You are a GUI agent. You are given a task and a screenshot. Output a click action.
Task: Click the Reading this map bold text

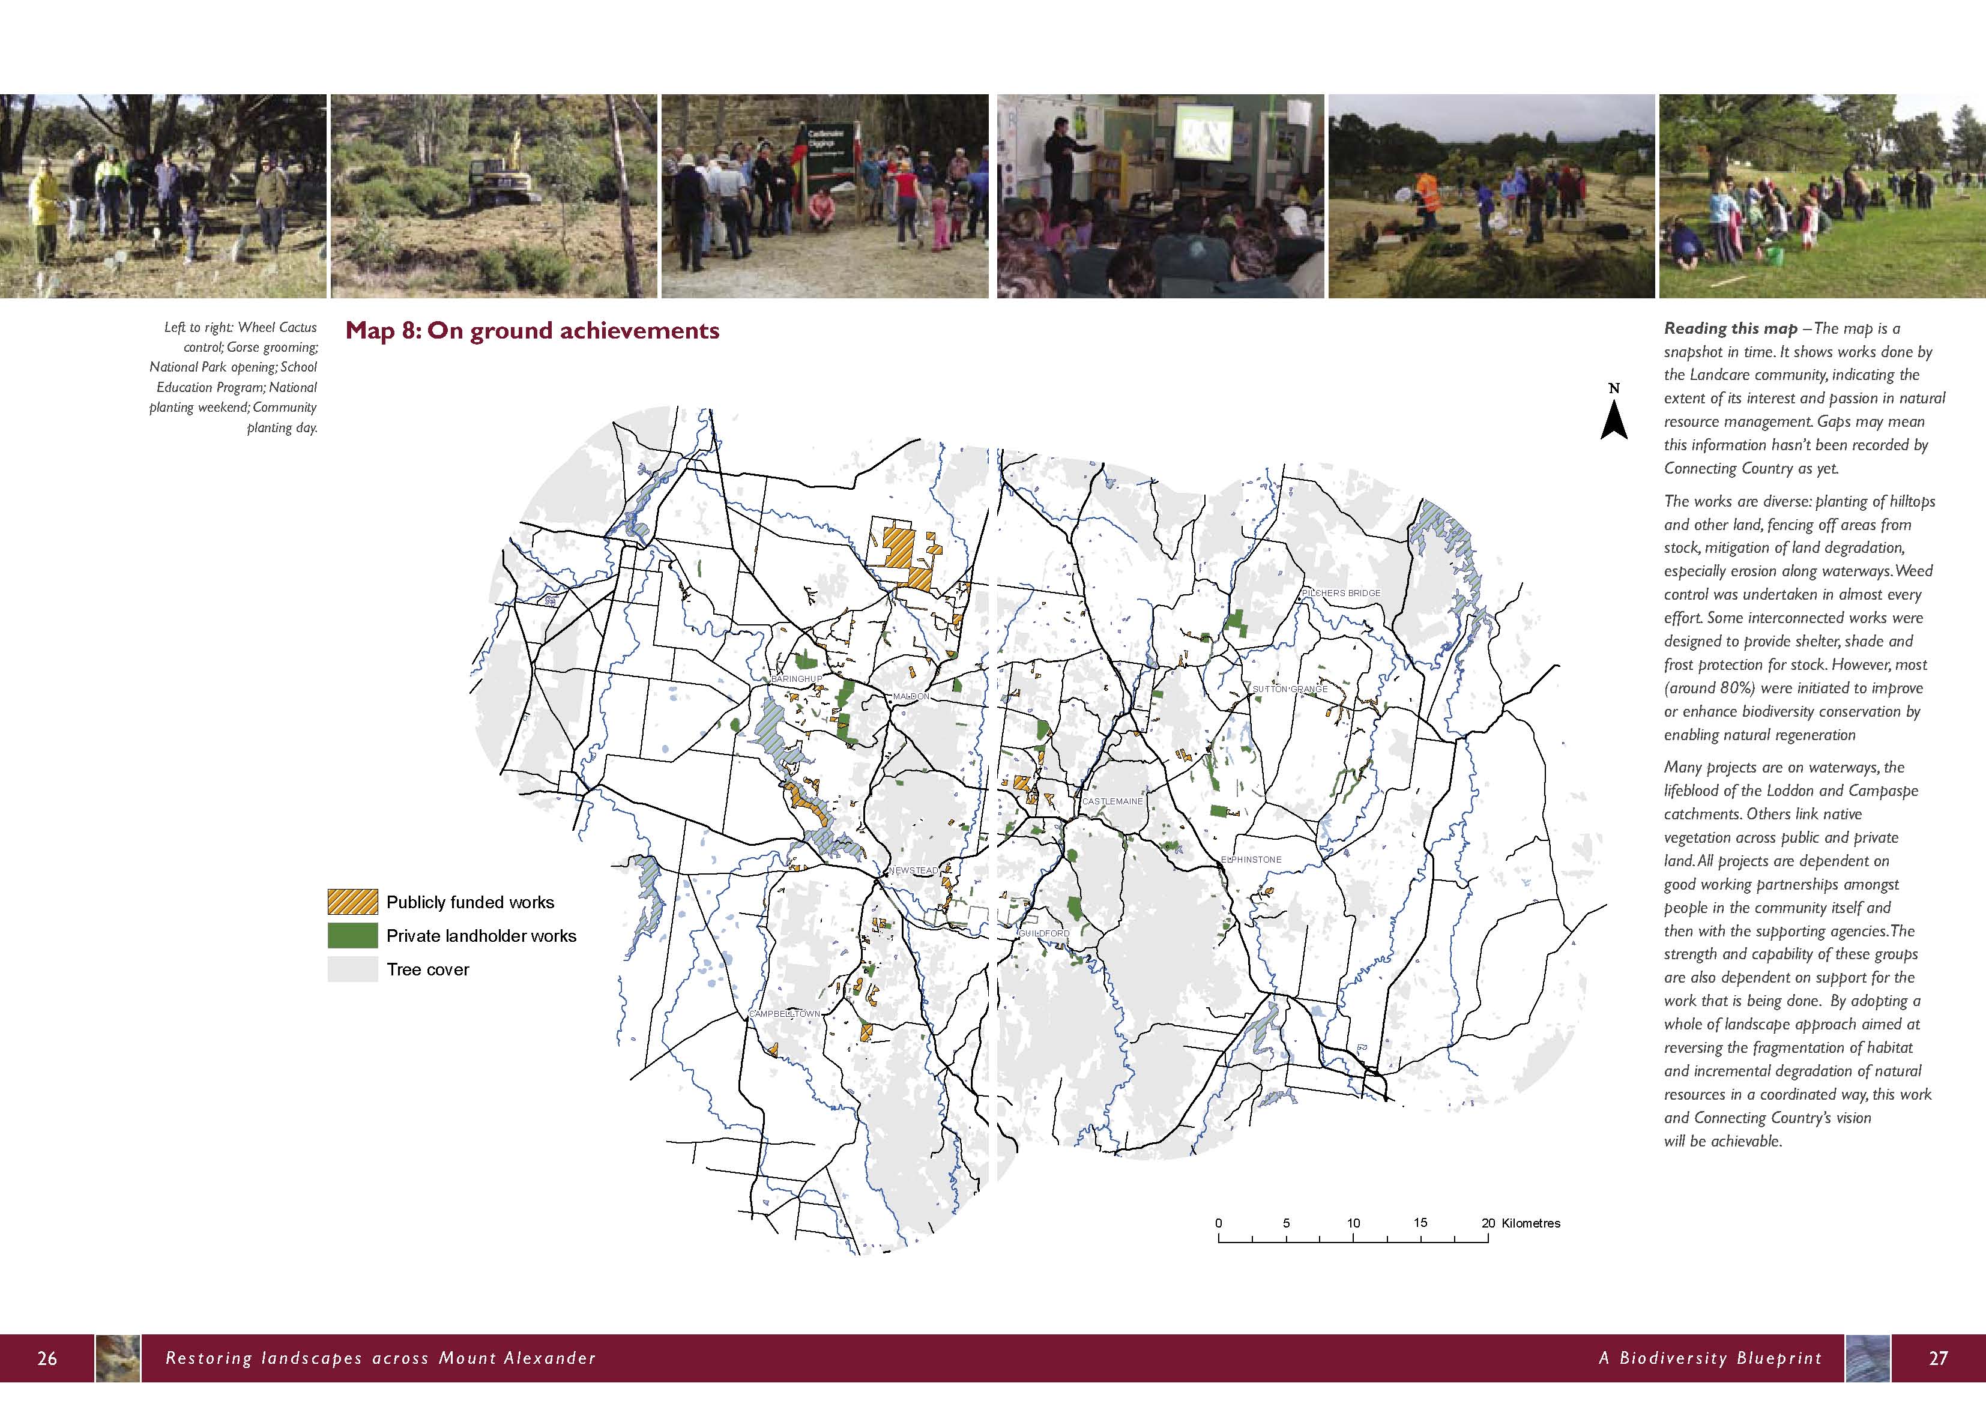point(1730,329)
